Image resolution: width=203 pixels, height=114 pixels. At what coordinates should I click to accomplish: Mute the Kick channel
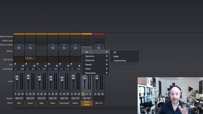[x=19, y=94]
